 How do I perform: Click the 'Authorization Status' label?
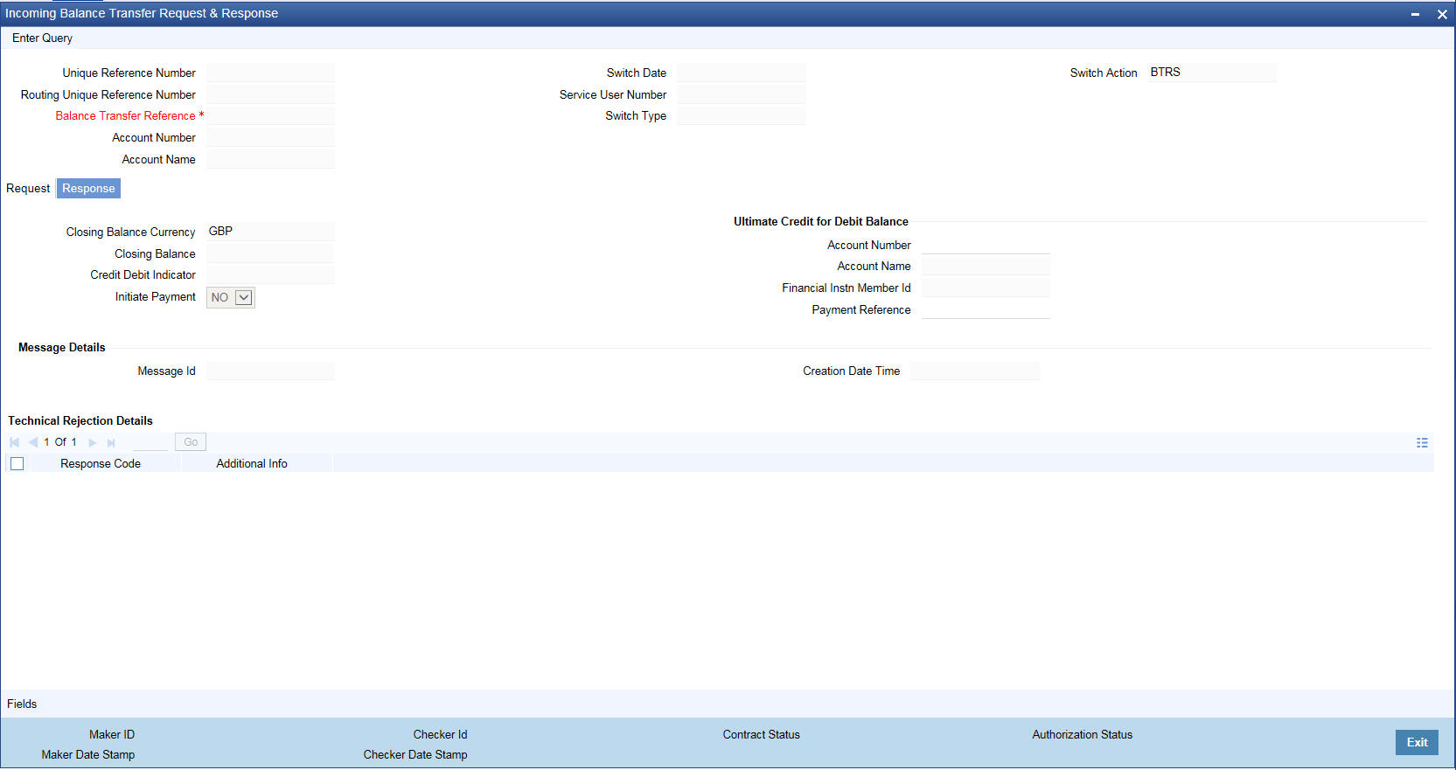click(x=1082, y=734)
